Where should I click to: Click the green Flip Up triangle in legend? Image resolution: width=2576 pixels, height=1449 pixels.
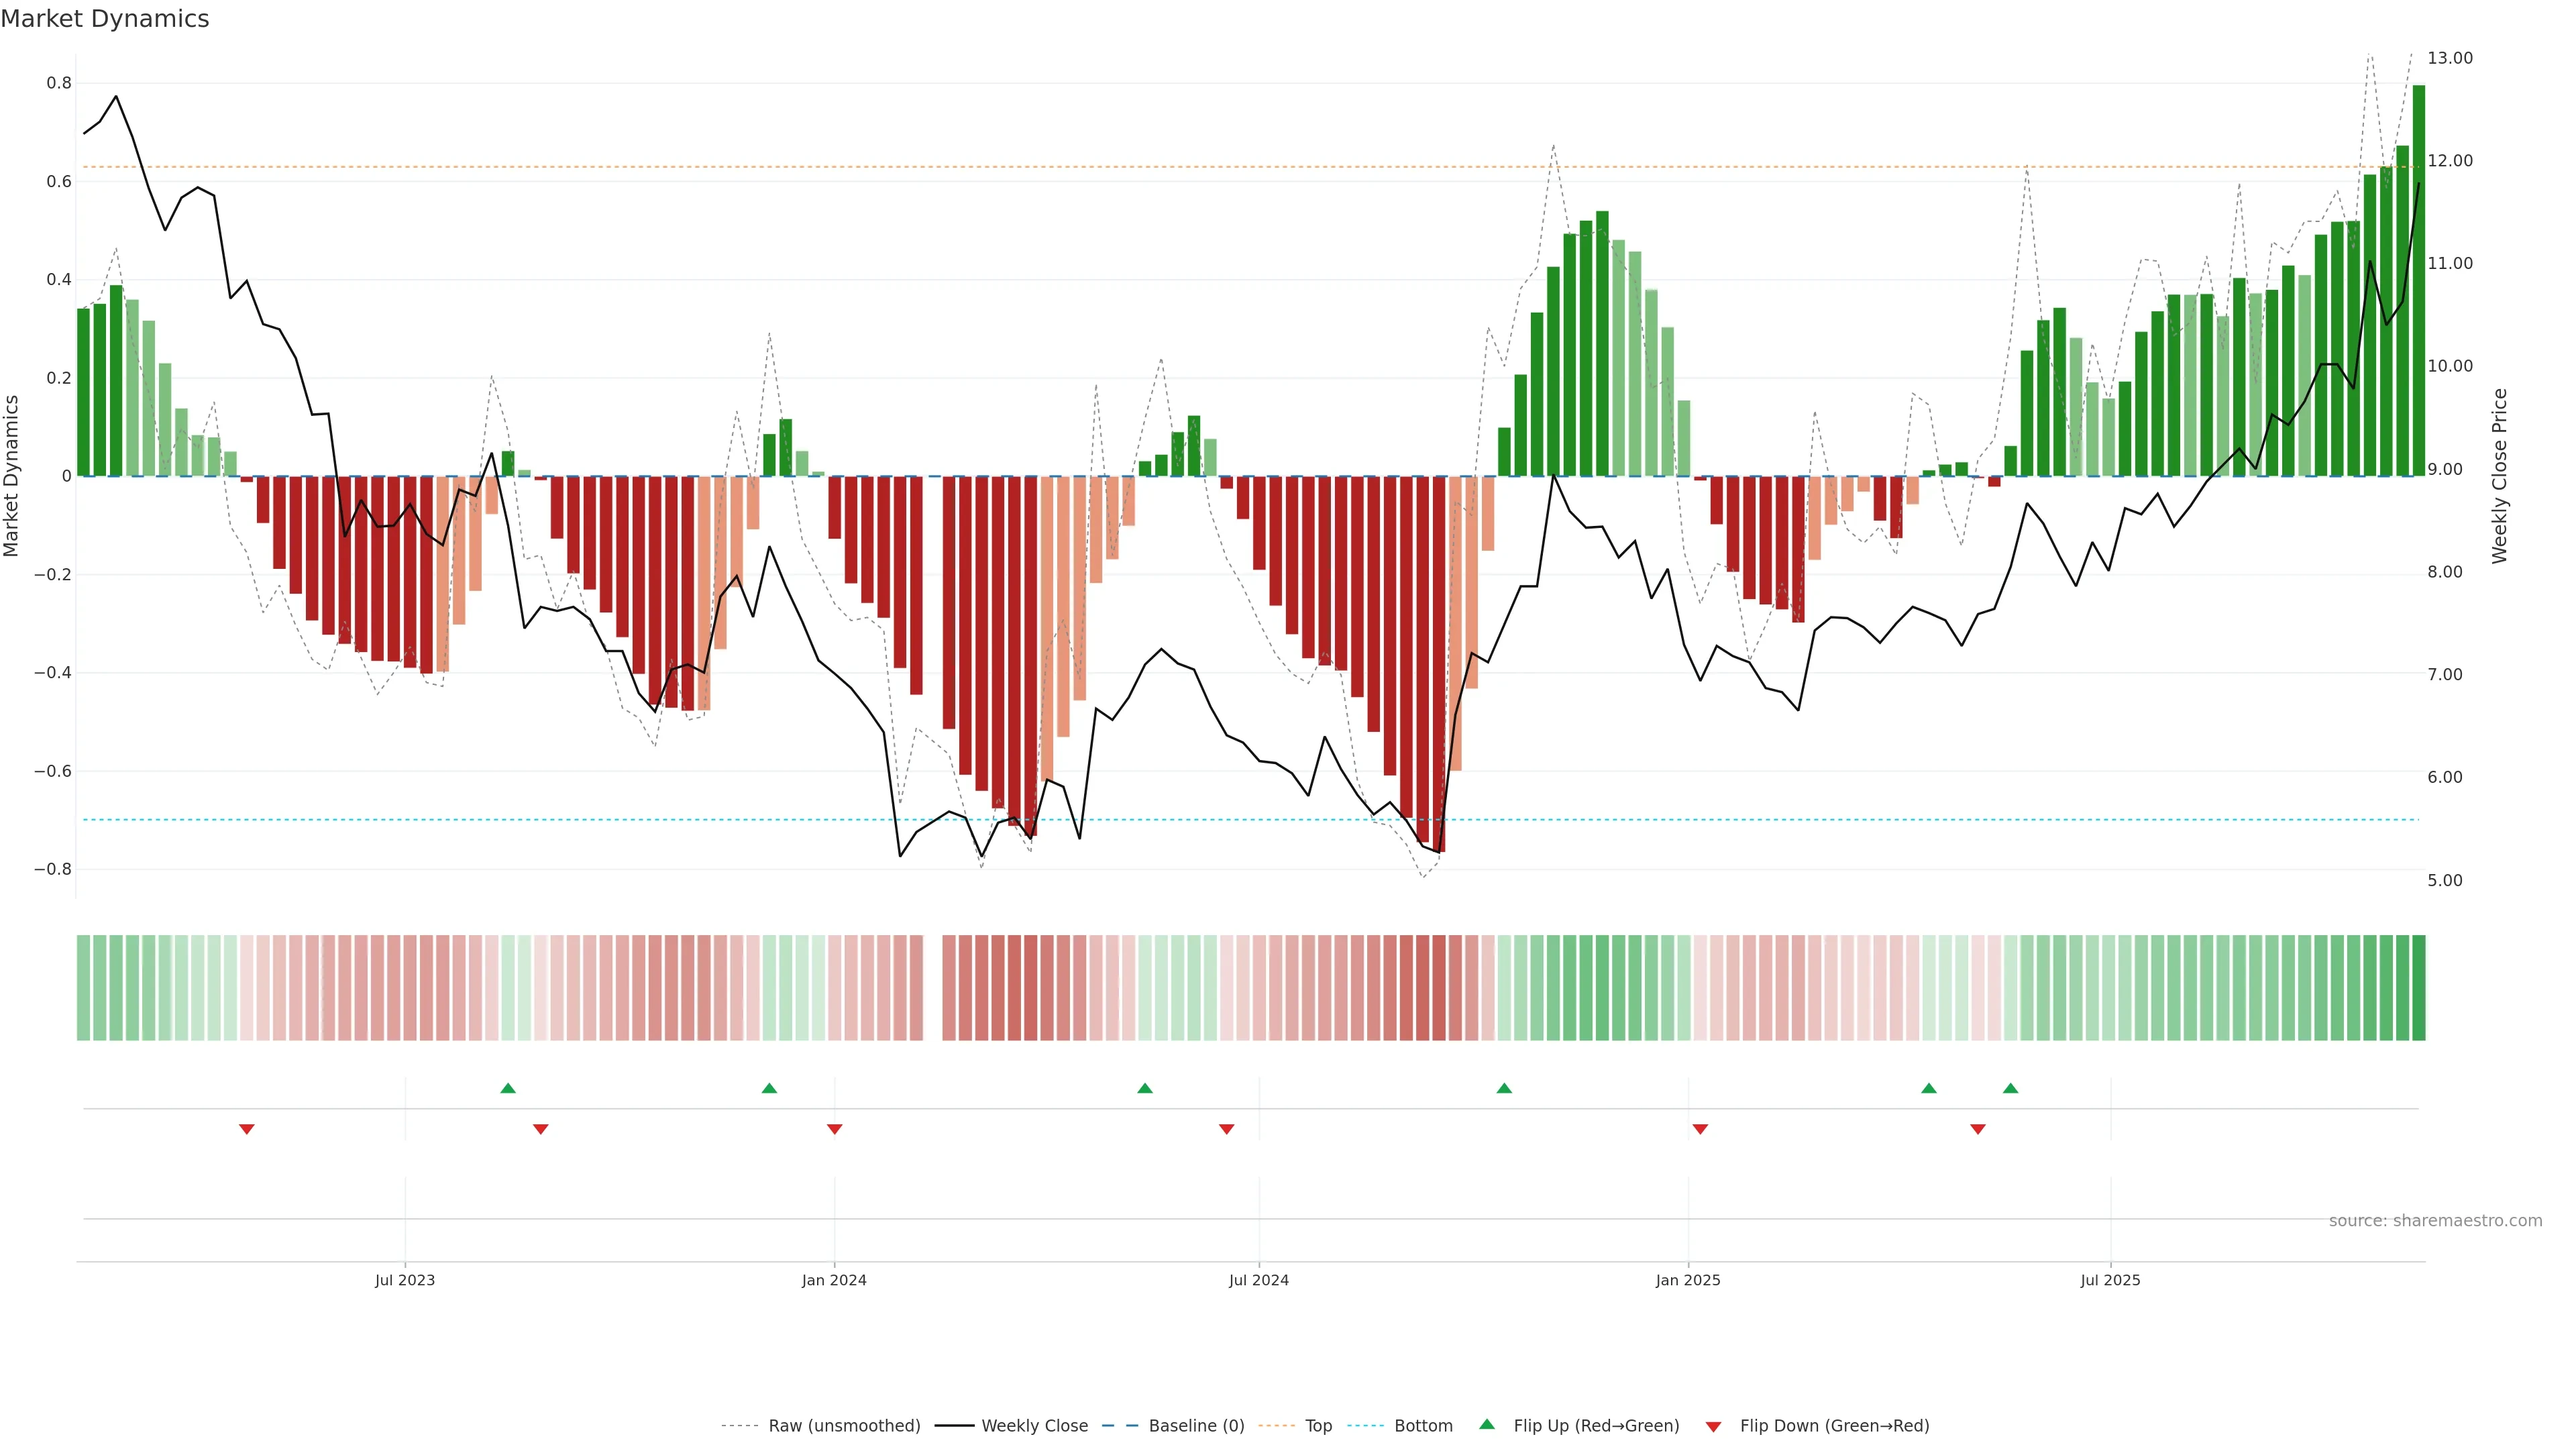click(1487, 1424)
